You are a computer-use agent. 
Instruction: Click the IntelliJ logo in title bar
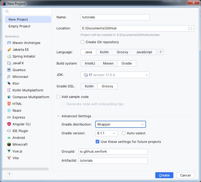pos(4,4)
